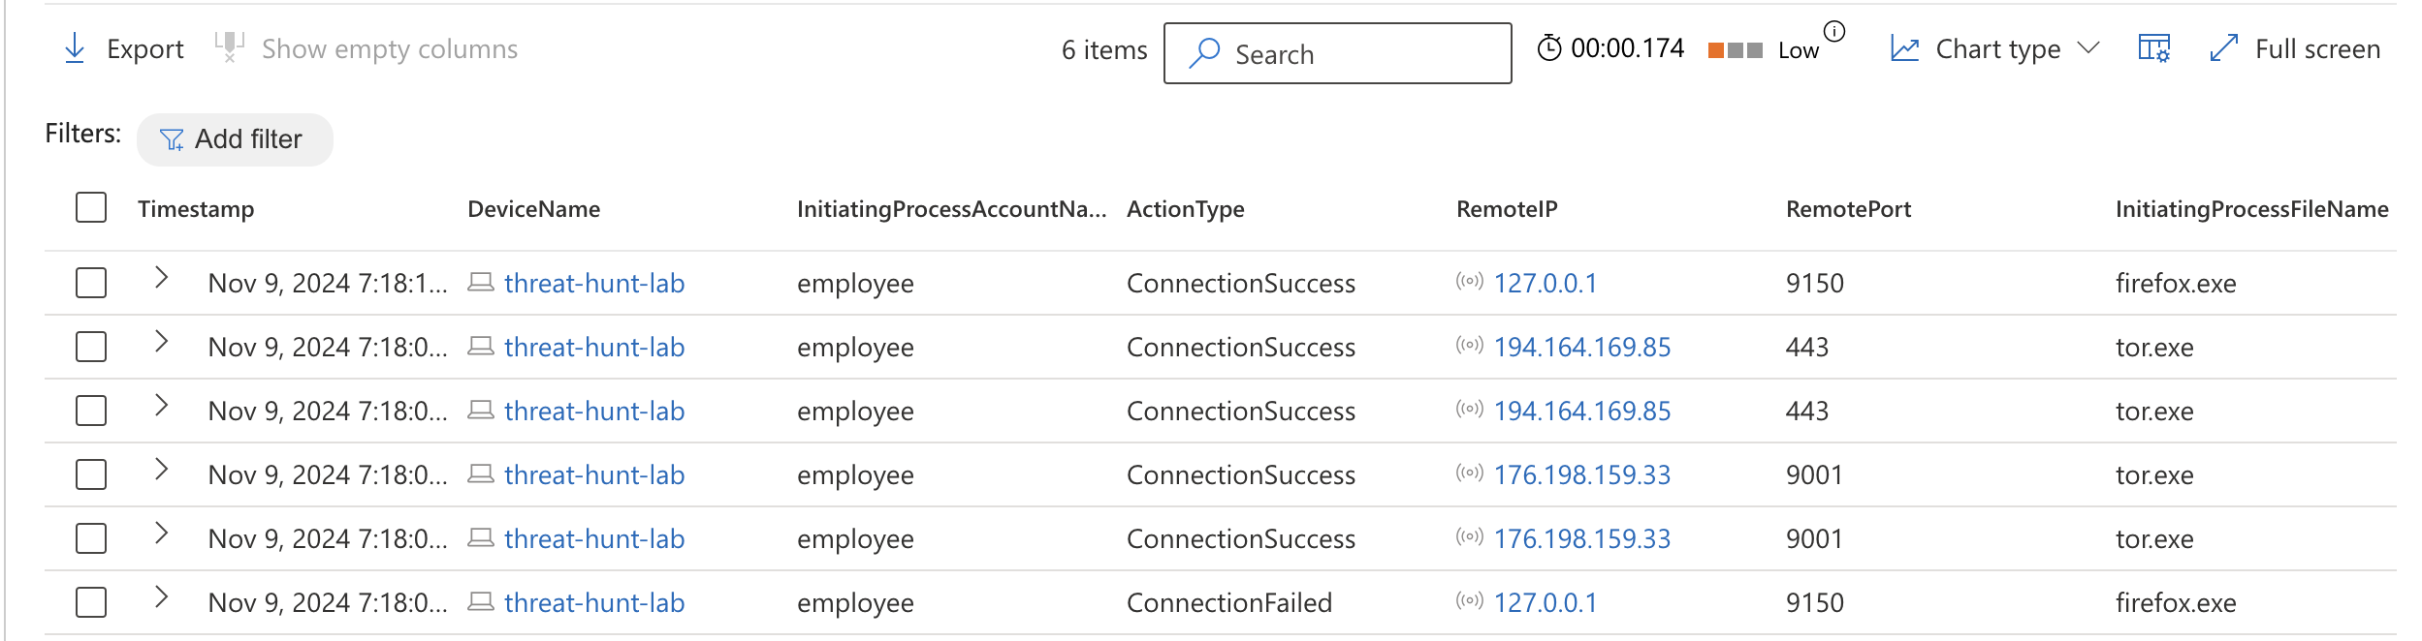The height and width of the screenshot is (641, 2422).
Task: Click the magnifier icon in Search box
Action: click(x=1204, y=53)
